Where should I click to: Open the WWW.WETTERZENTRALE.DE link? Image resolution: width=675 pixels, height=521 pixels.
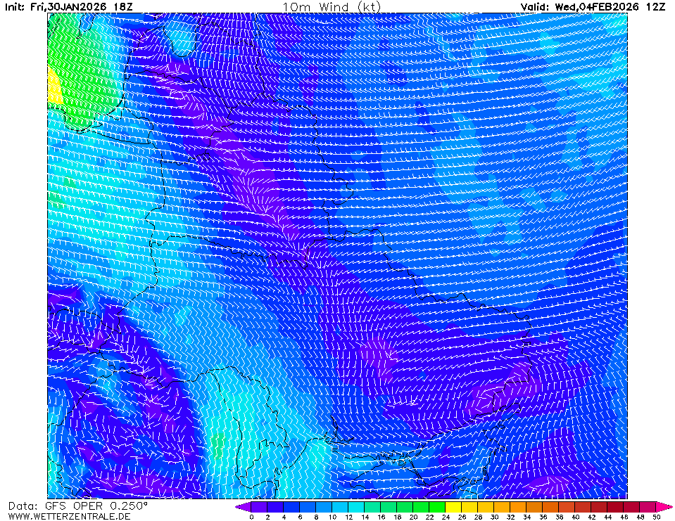69,516
